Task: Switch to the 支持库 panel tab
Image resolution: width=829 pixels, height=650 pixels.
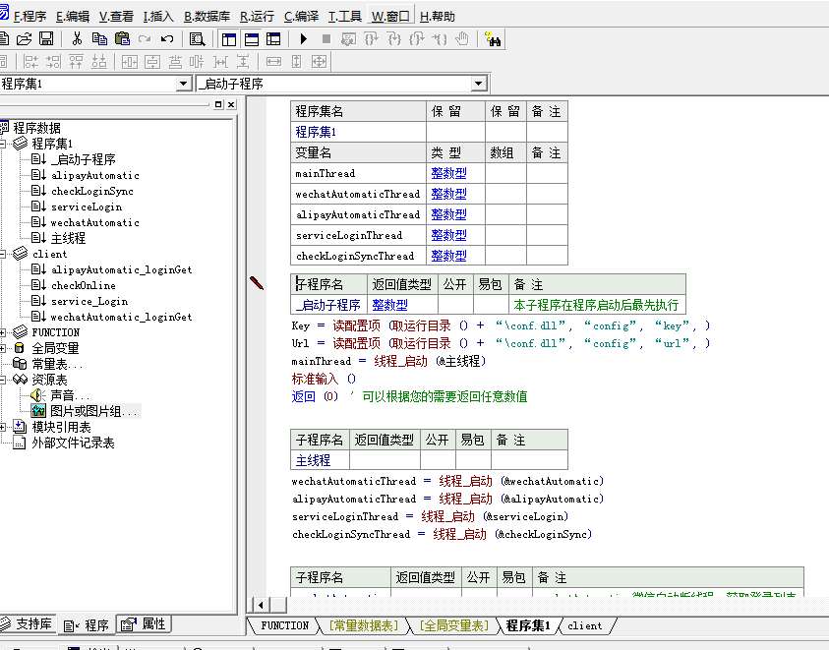Action: point(30,624)
